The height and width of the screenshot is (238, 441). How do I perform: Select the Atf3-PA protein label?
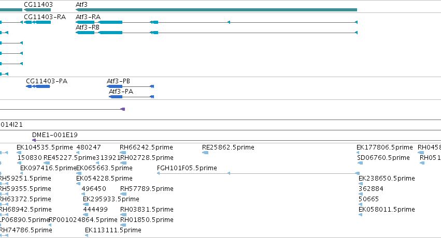click(121, 92)
